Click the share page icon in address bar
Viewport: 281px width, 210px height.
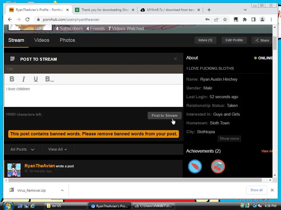point(216,19)
